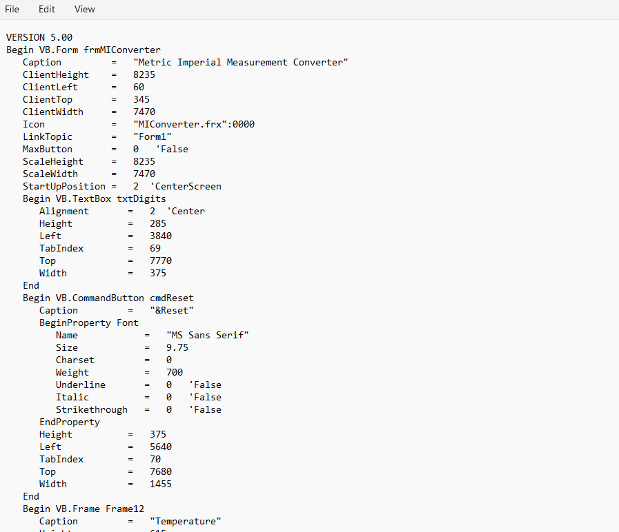The image size is (619, 532).
Task: Click the Icon property value MIConverter.frx text
Action: (193, 124)
